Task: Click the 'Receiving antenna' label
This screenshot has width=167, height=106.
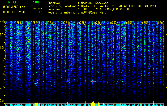Action: (x=61, y=12)
